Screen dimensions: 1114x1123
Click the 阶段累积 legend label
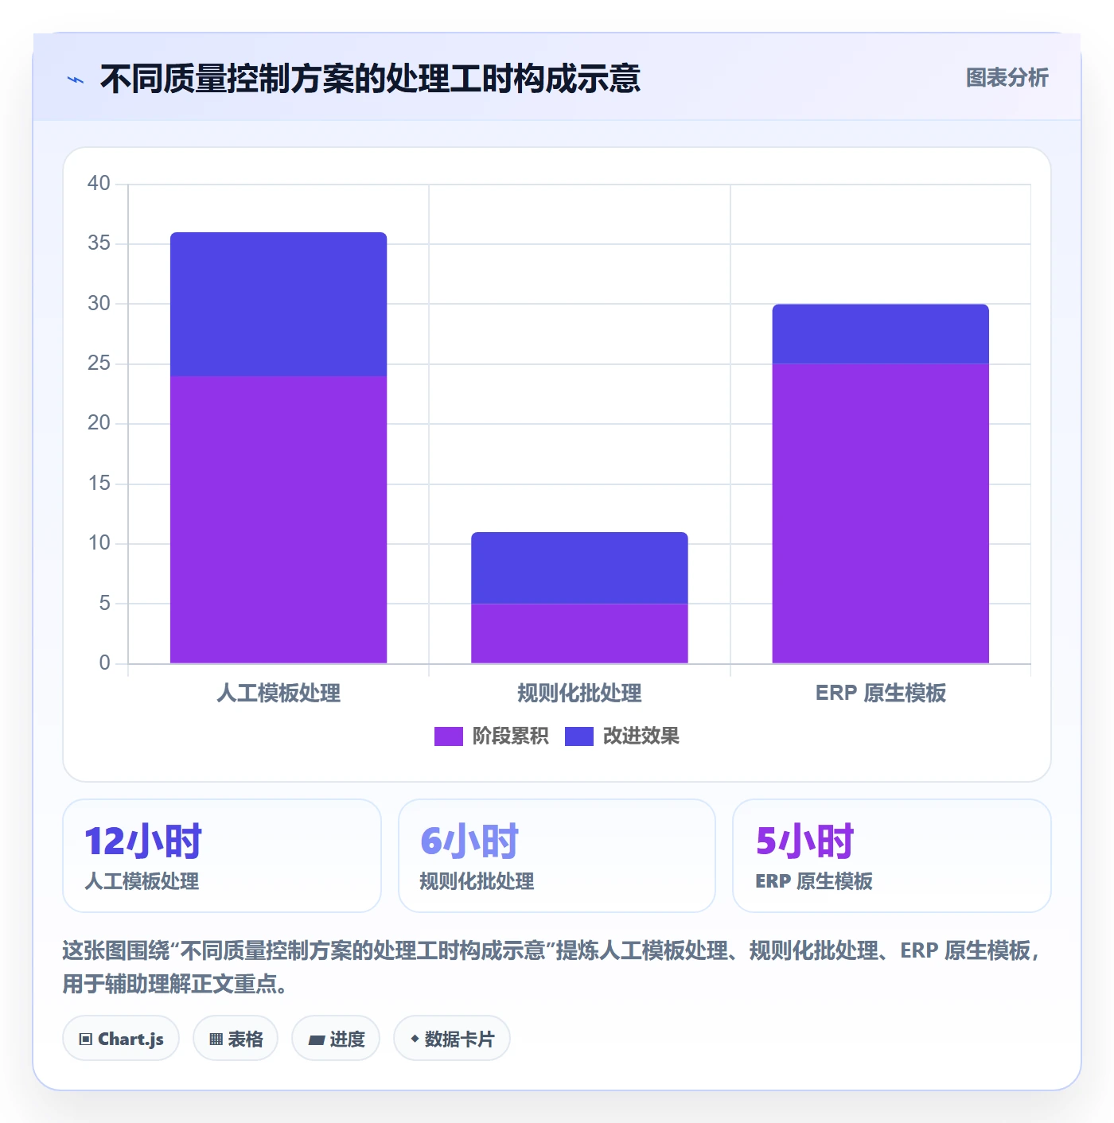tap(510, 736)
